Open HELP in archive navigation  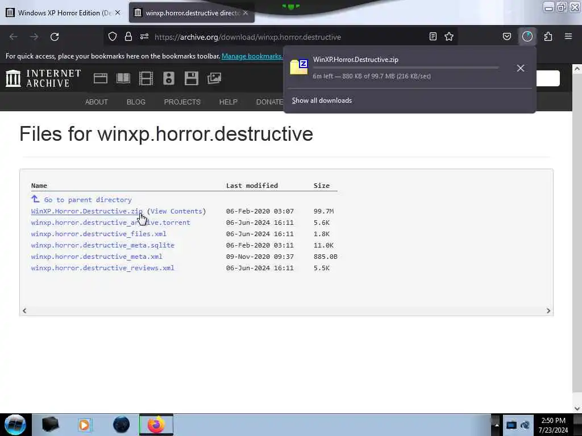228,102
